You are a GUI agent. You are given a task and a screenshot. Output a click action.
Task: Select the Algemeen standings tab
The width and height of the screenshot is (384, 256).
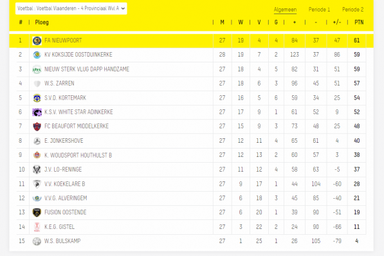coord(285,10)
